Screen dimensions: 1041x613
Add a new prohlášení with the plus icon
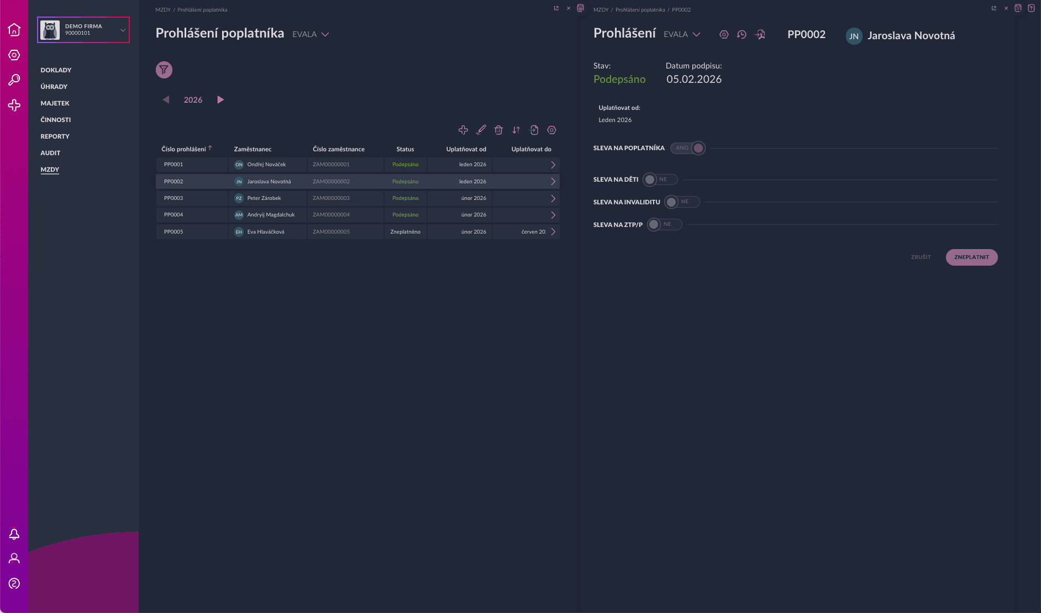tap(463, 130)
